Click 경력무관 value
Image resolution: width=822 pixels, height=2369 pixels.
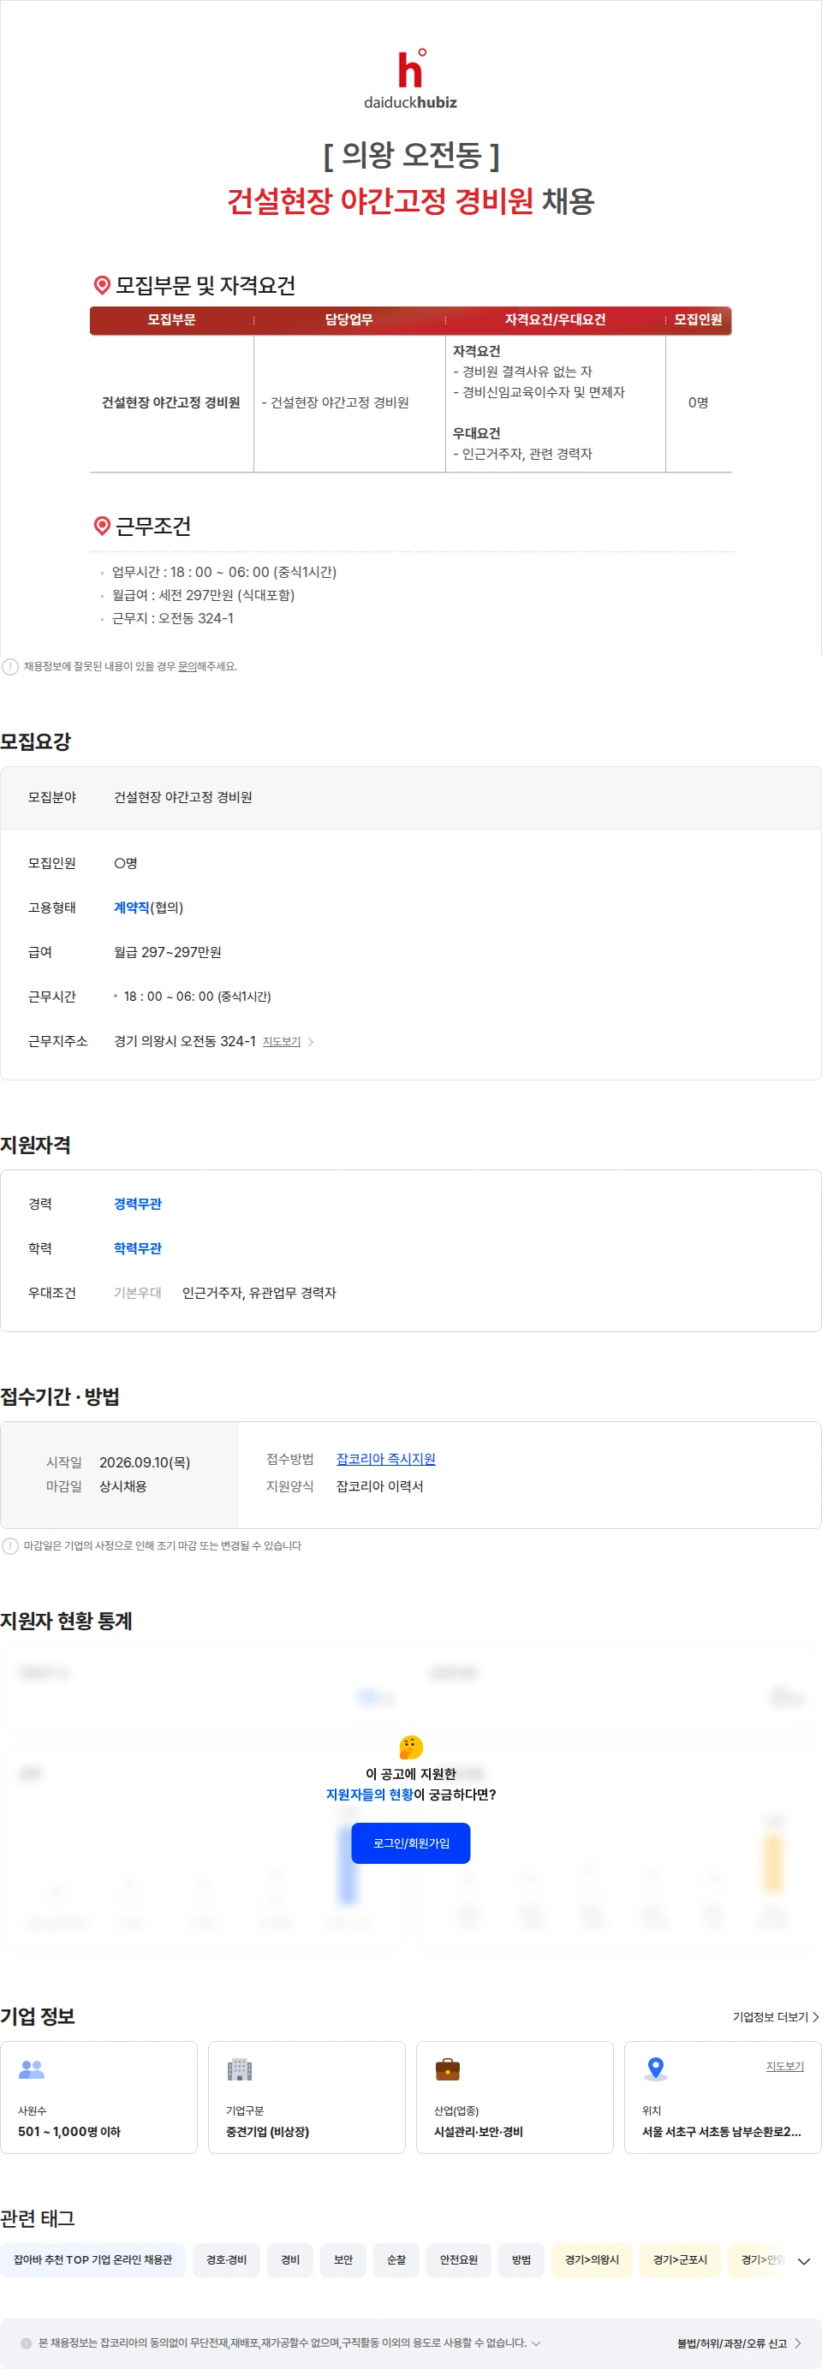(138, 1204)
